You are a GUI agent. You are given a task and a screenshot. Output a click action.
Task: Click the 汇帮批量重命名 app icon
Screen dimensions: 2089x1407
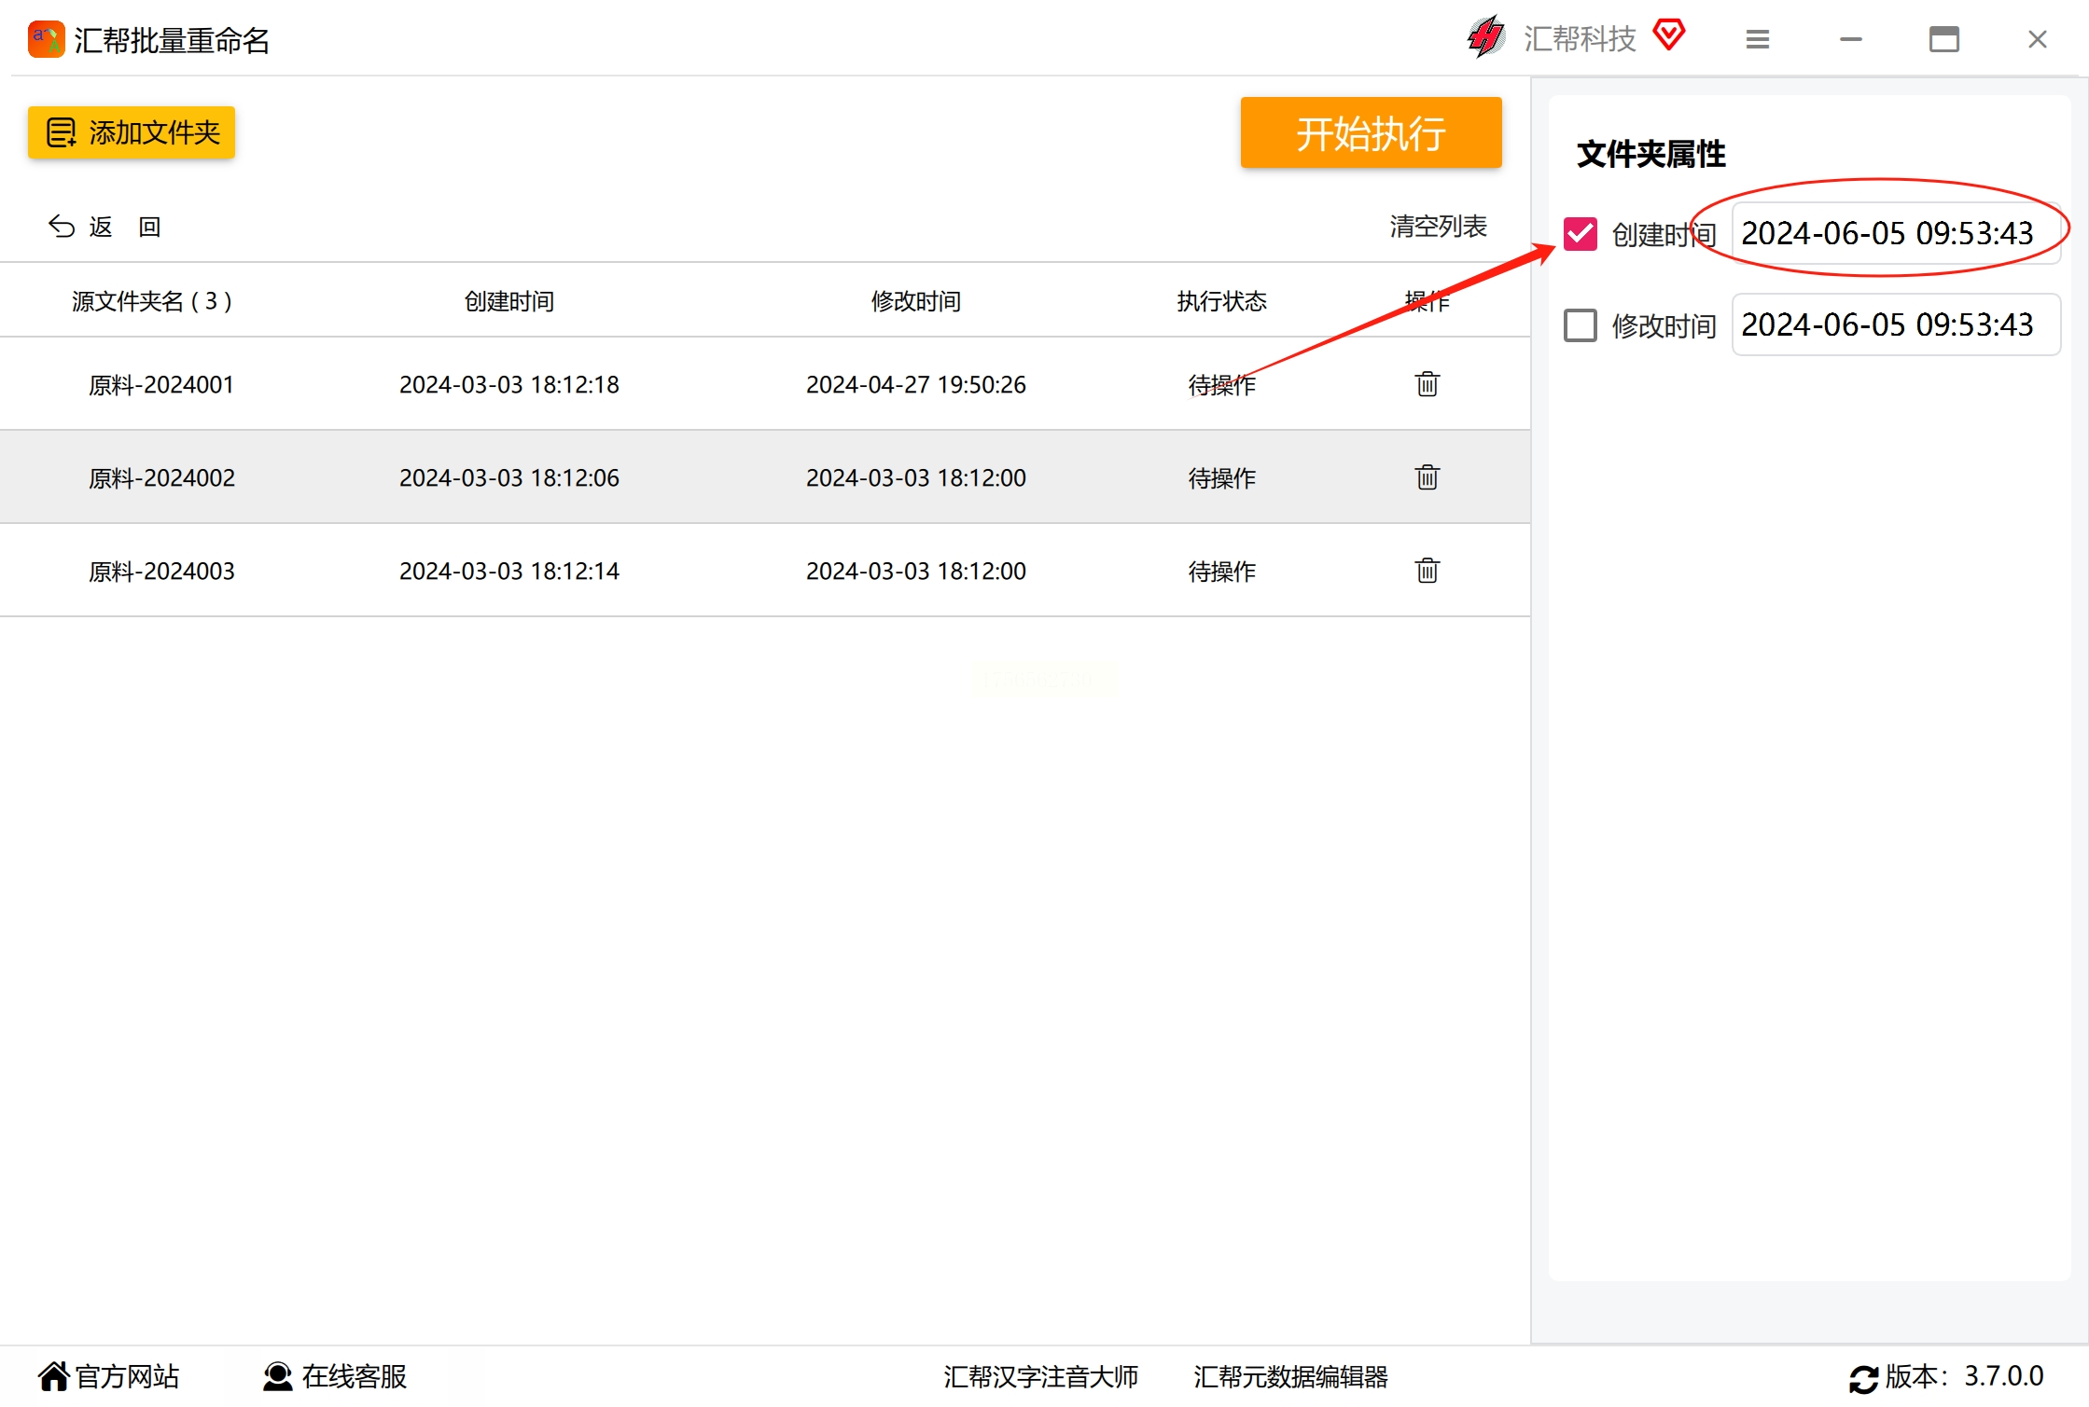click(46, 39)
